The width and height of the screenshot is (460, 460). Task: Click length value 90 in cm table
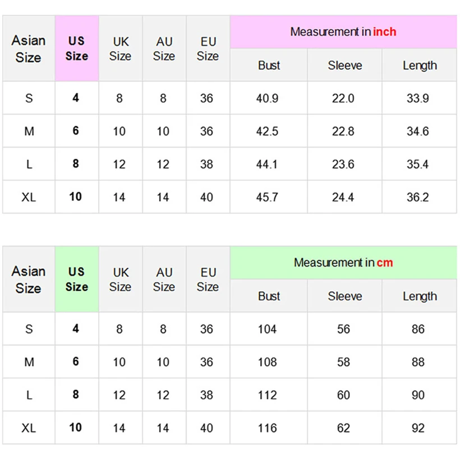(418, 395)
